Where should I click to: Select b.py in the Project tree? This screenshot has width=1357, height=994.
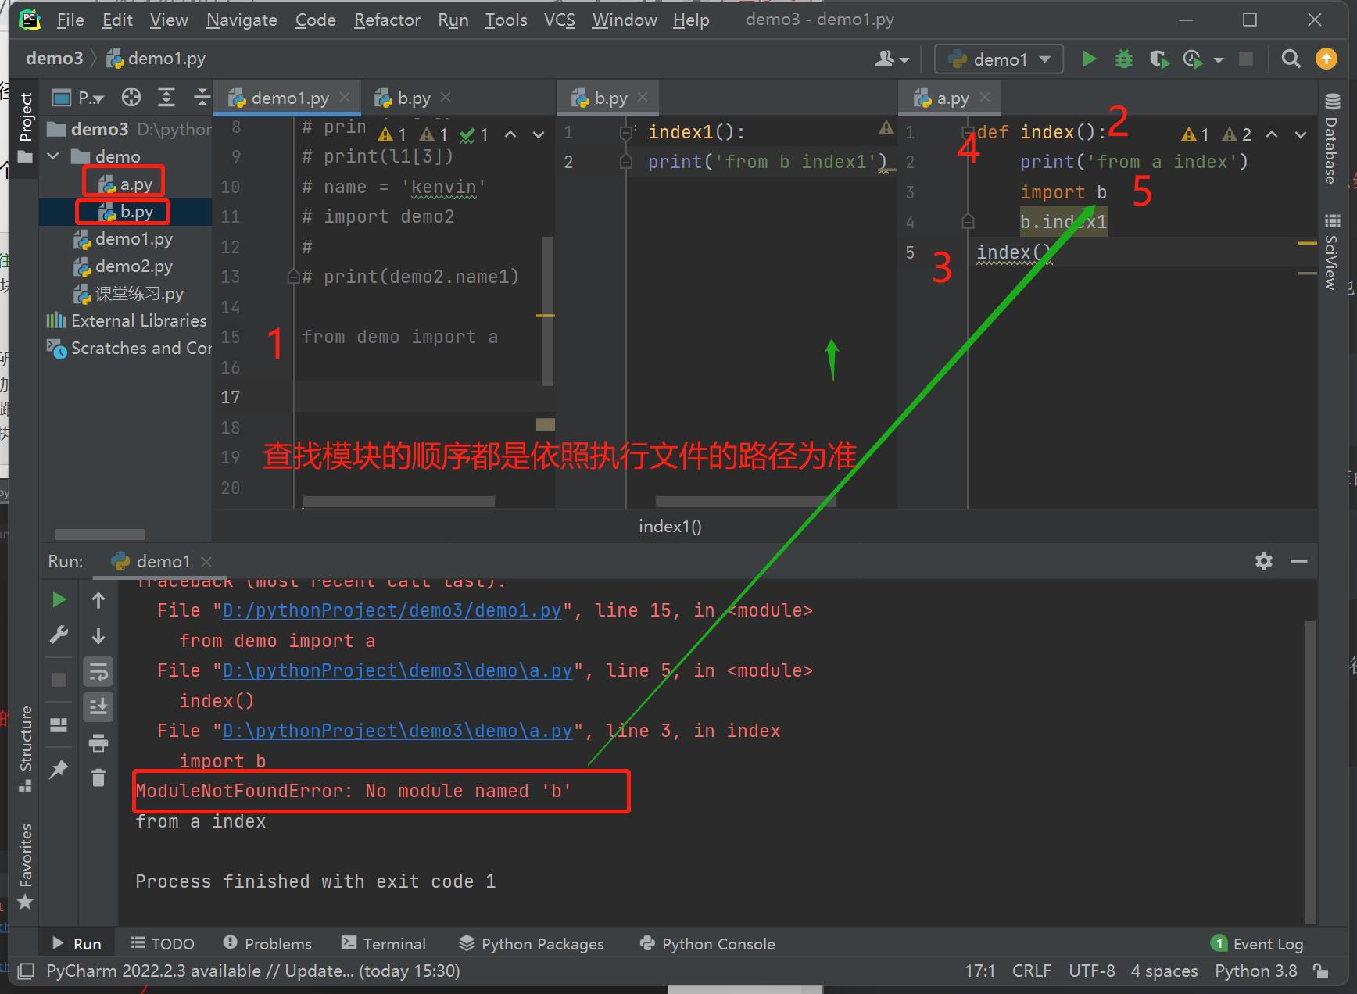click(x=126, y=212)
